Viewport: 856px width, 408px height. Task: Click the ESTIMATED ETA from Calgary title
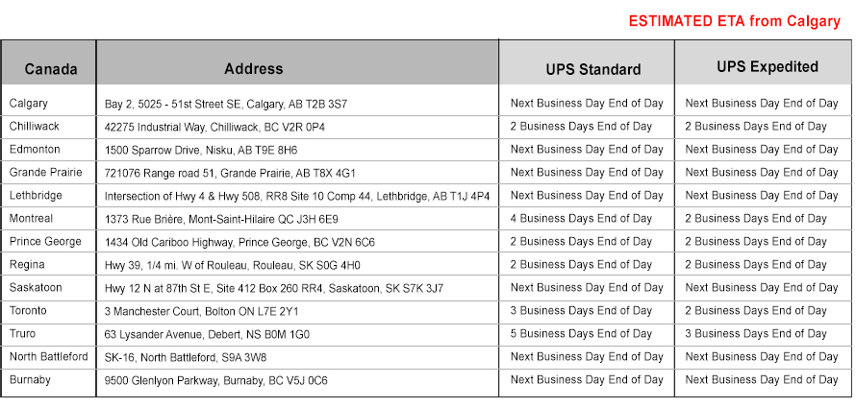[735, 21]
